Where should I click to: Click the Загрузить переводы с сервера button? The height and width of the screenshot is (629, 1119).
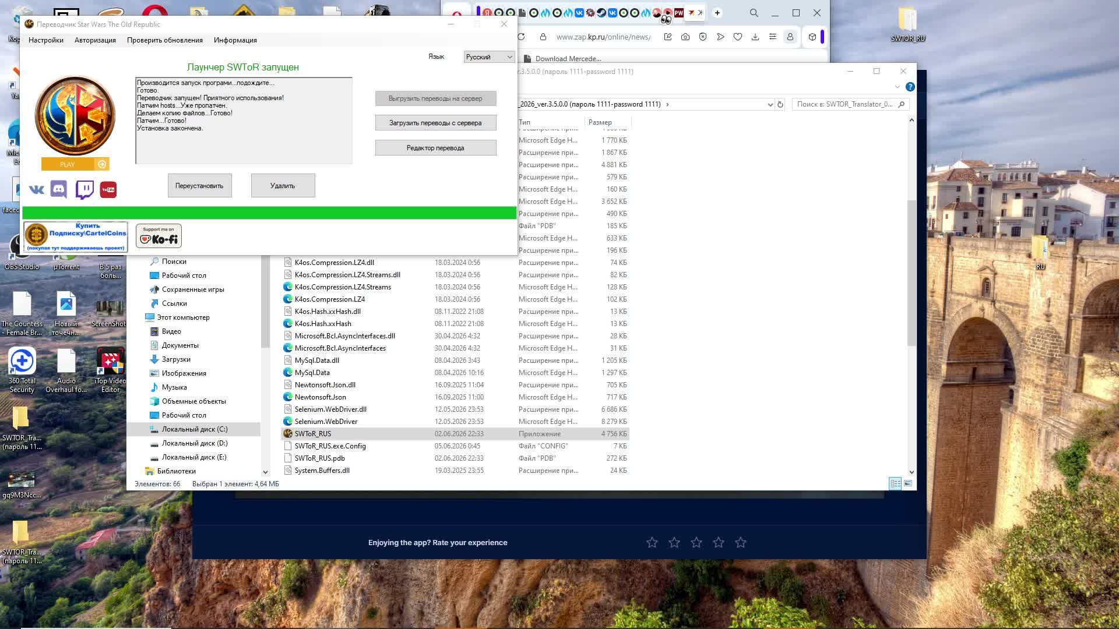click(435, 123)
